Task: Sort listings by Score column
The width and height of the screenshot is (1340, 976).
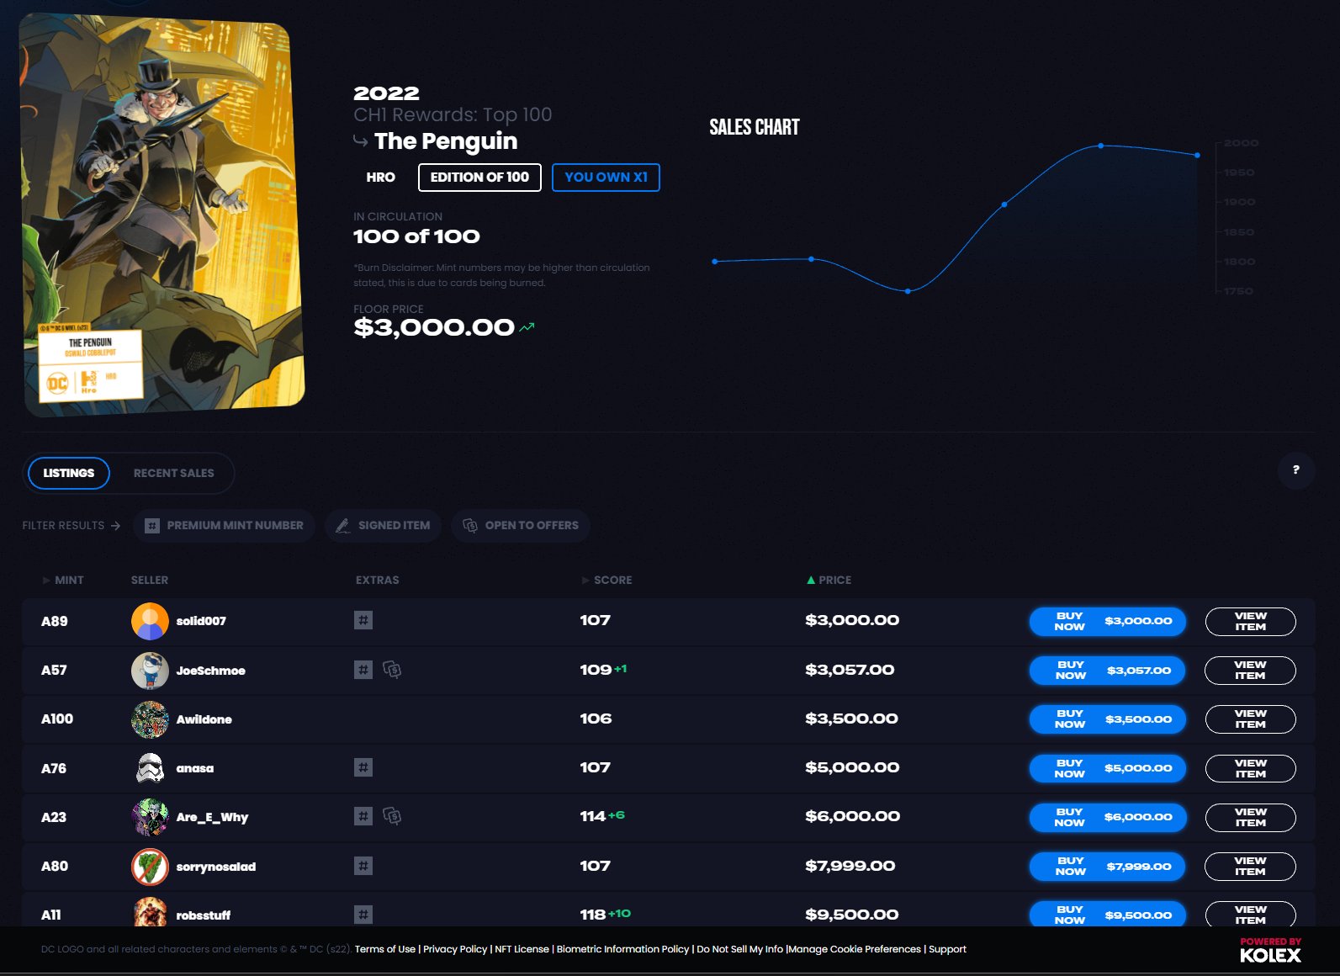Action: [606, 580]
